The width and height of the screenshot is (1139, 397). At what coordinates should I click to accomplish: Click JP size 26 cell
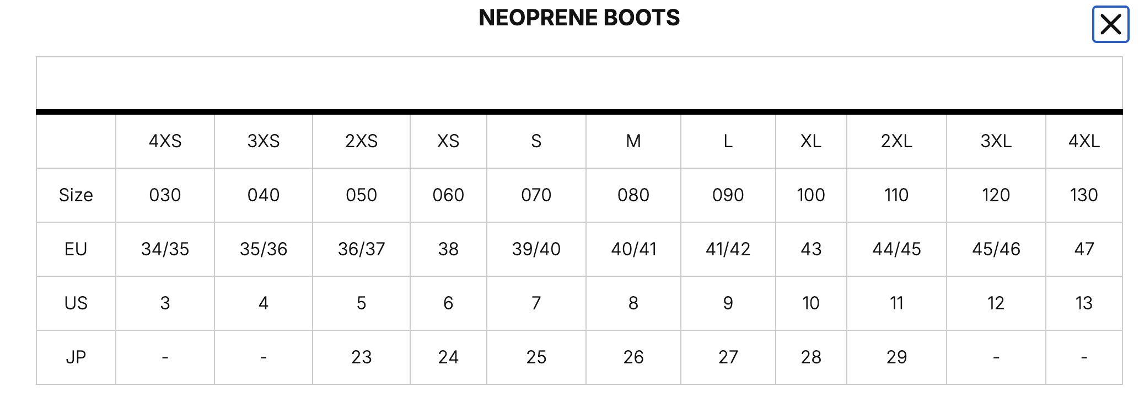click(x=633, y=357)
